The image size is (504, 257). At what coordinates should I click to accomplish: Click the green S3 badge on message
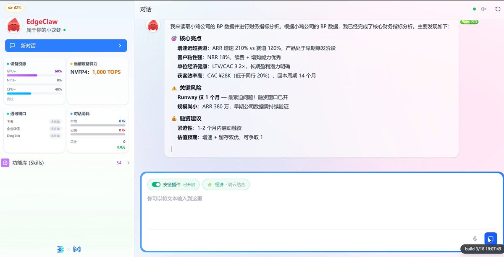pos(470,21)
